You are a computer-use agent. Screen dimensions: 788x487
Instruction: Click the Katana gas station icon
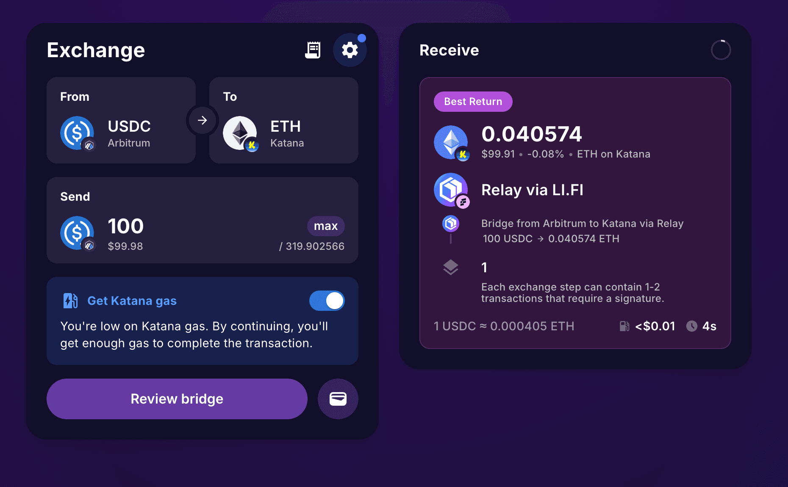pyautogui.click(x=70, y=301)
